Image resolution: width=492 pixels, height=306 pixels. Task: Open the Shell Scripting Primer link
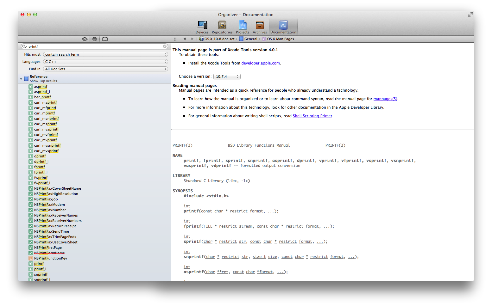click(312, 116)
